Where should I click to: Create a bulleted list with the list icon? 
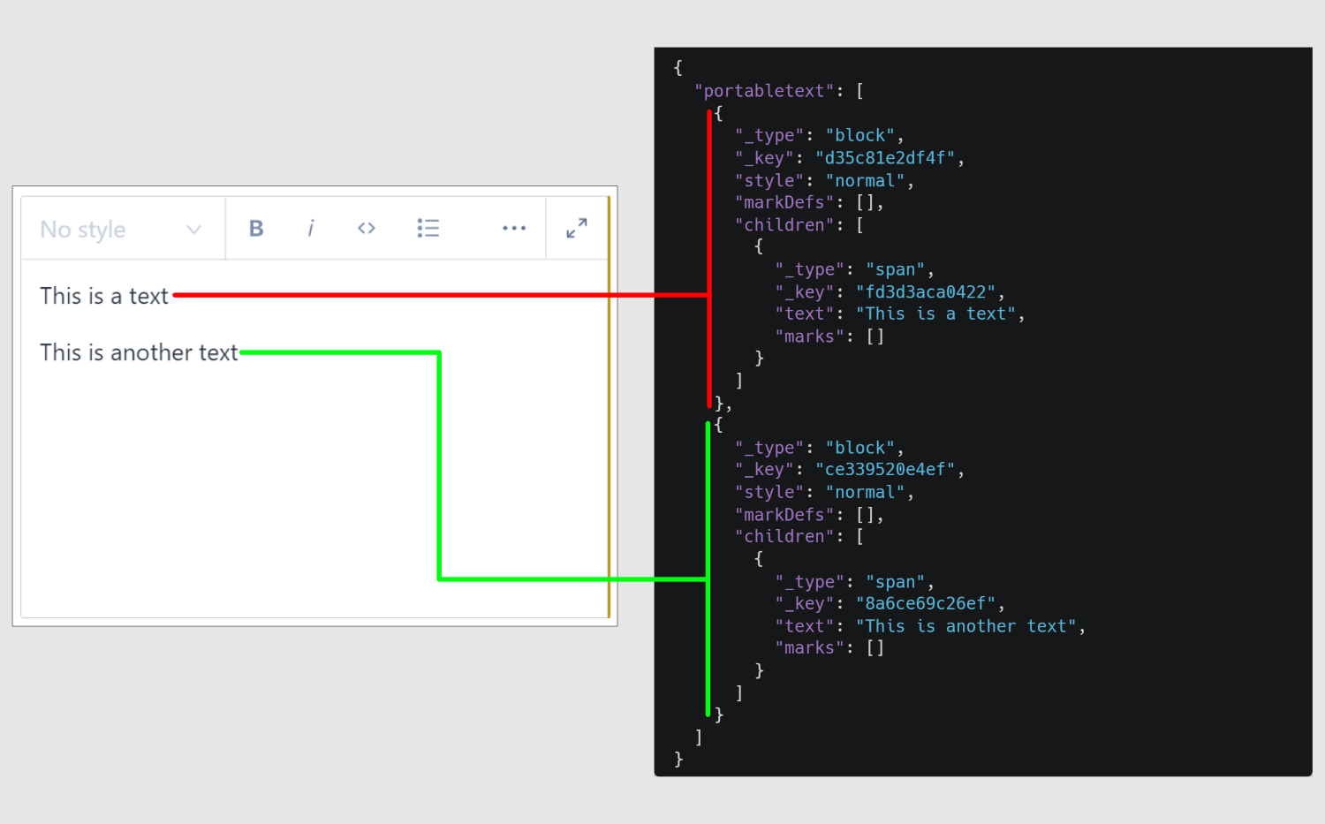pos(428,228)
